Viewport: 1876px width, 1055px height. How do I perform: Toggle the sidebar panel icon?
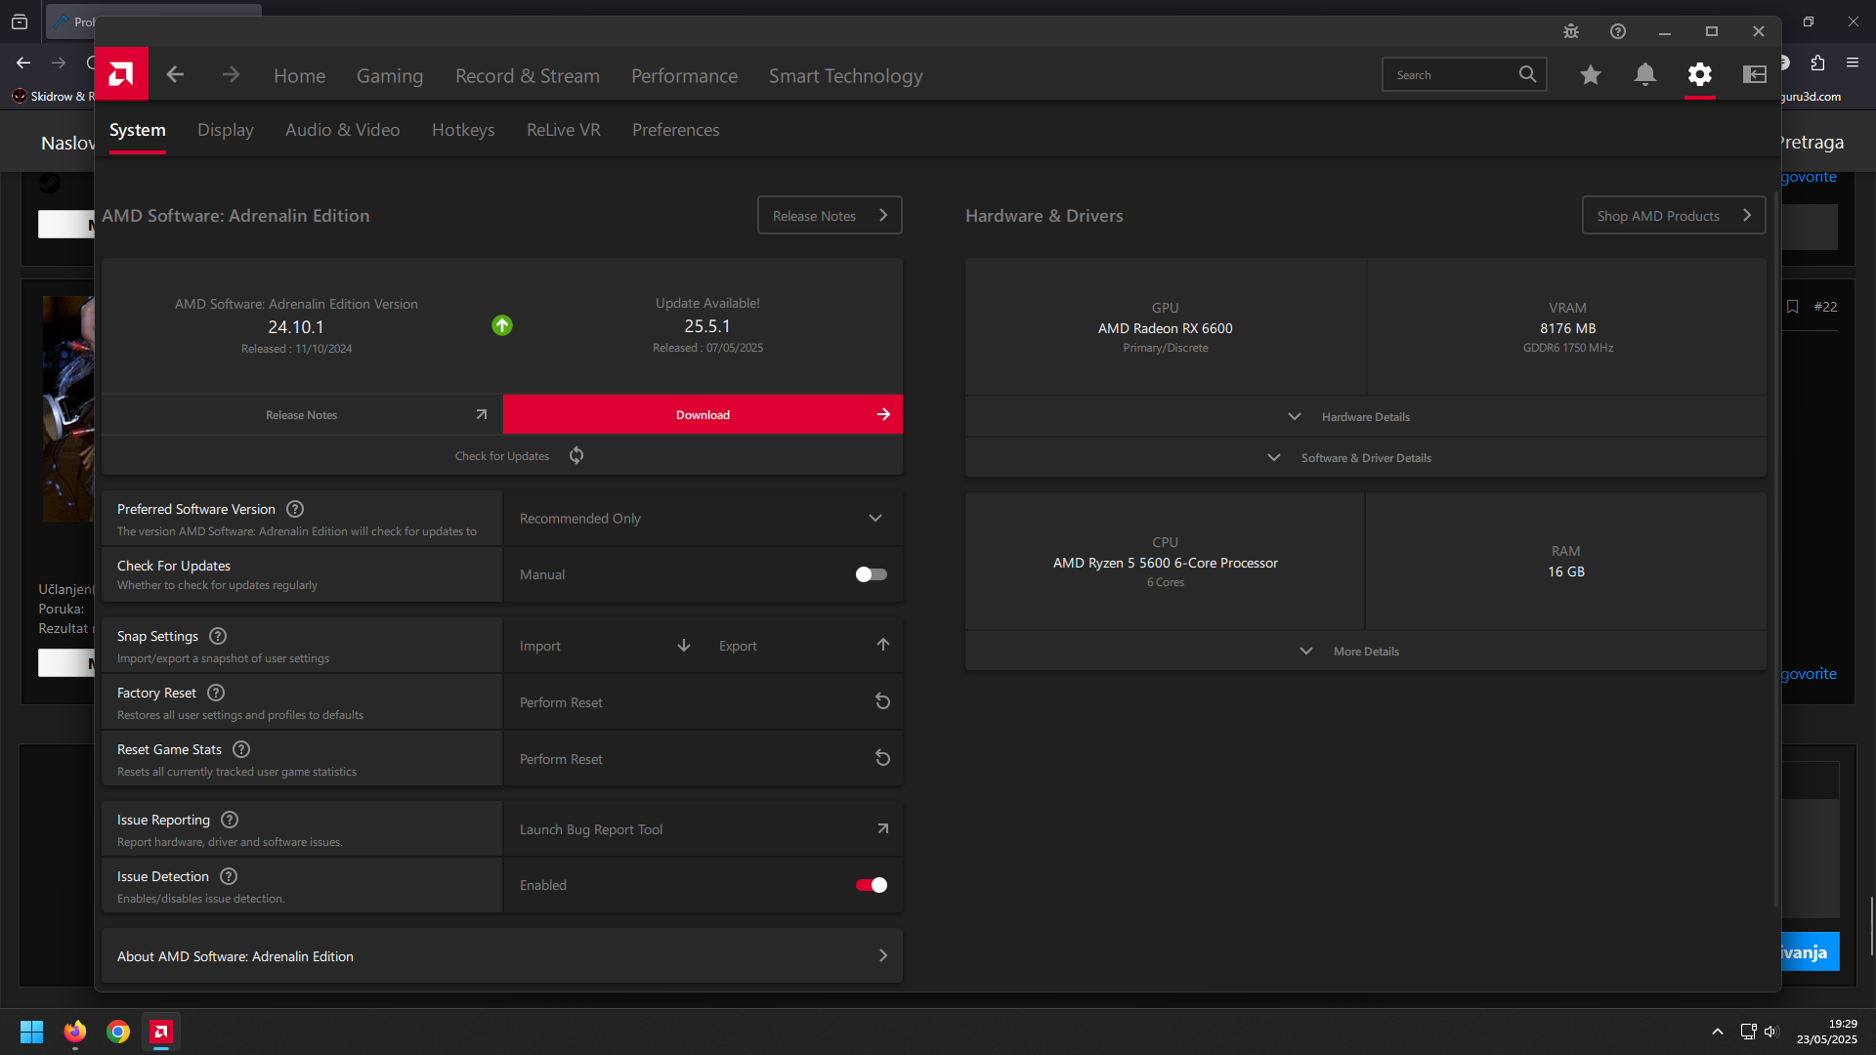click(x=1755, y=74)
